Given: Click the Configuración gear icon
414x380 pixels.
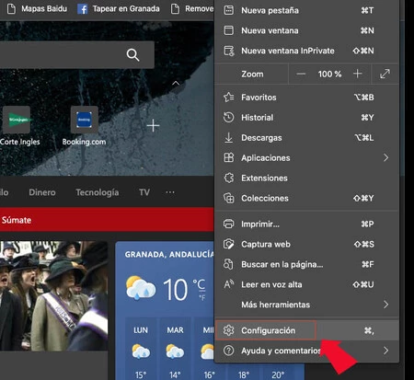Looking at the screenshot, I should [229, 330].
